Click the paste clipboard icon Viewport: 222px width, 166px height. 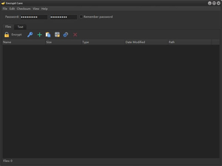point(48,35)
